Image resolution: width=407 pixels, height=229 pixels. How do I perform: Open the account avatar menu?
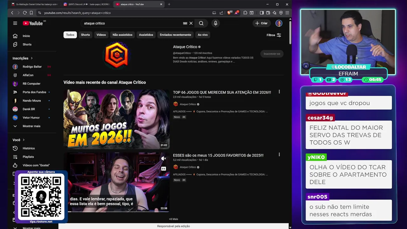tap(279, 23)
